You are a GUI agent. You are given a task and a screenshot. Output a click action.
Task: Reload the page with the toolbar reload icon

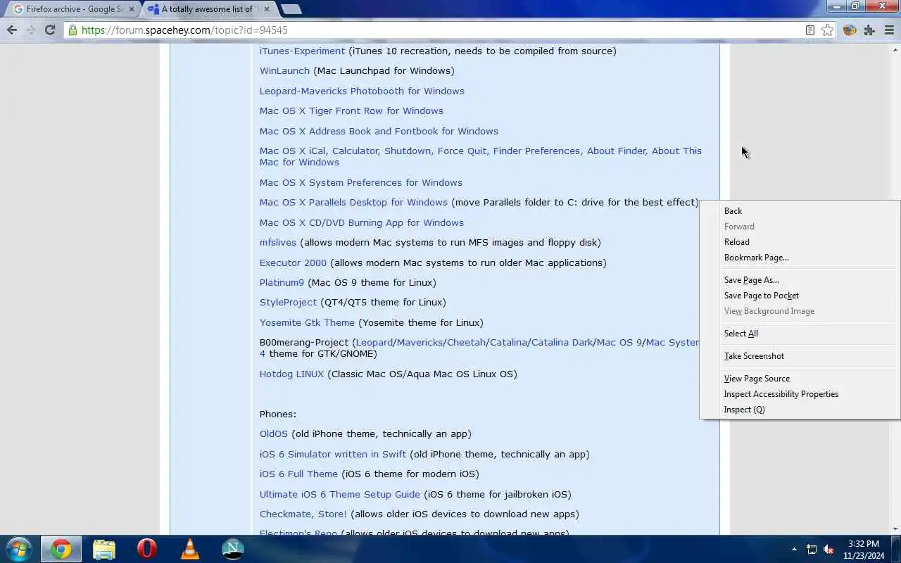50,30
